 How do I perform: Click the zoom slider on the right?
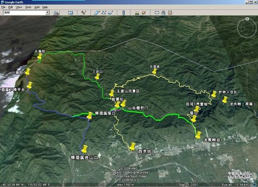[x=246, y=78]
